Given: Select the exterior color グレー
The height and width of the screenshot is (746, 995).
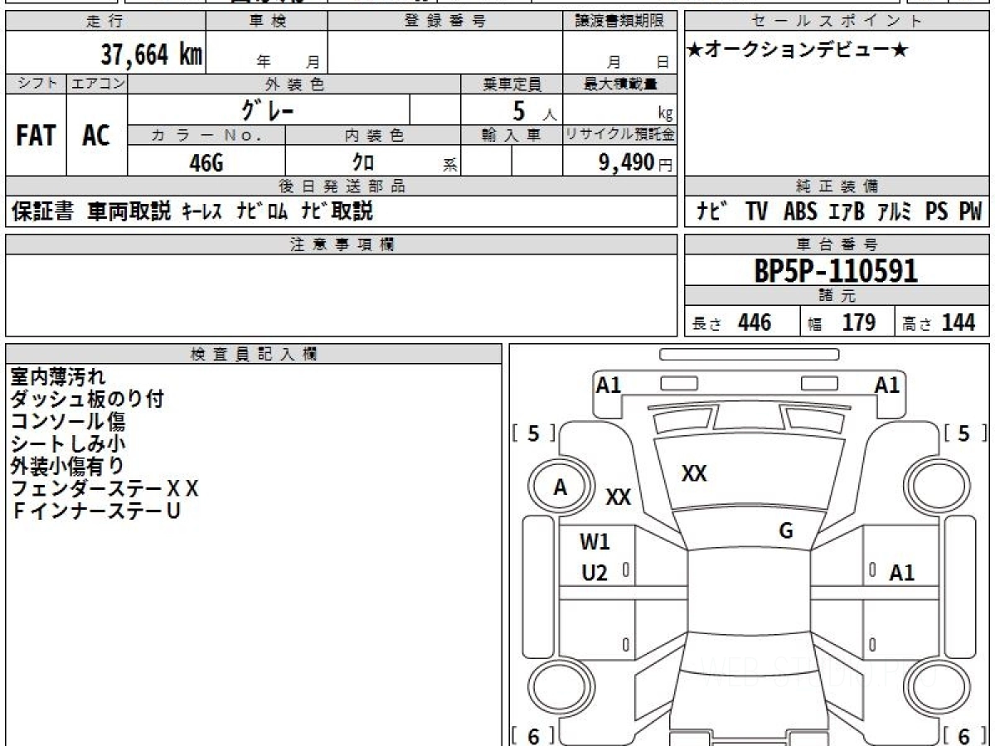Looking at the screenshot, I should click(268, 109).
